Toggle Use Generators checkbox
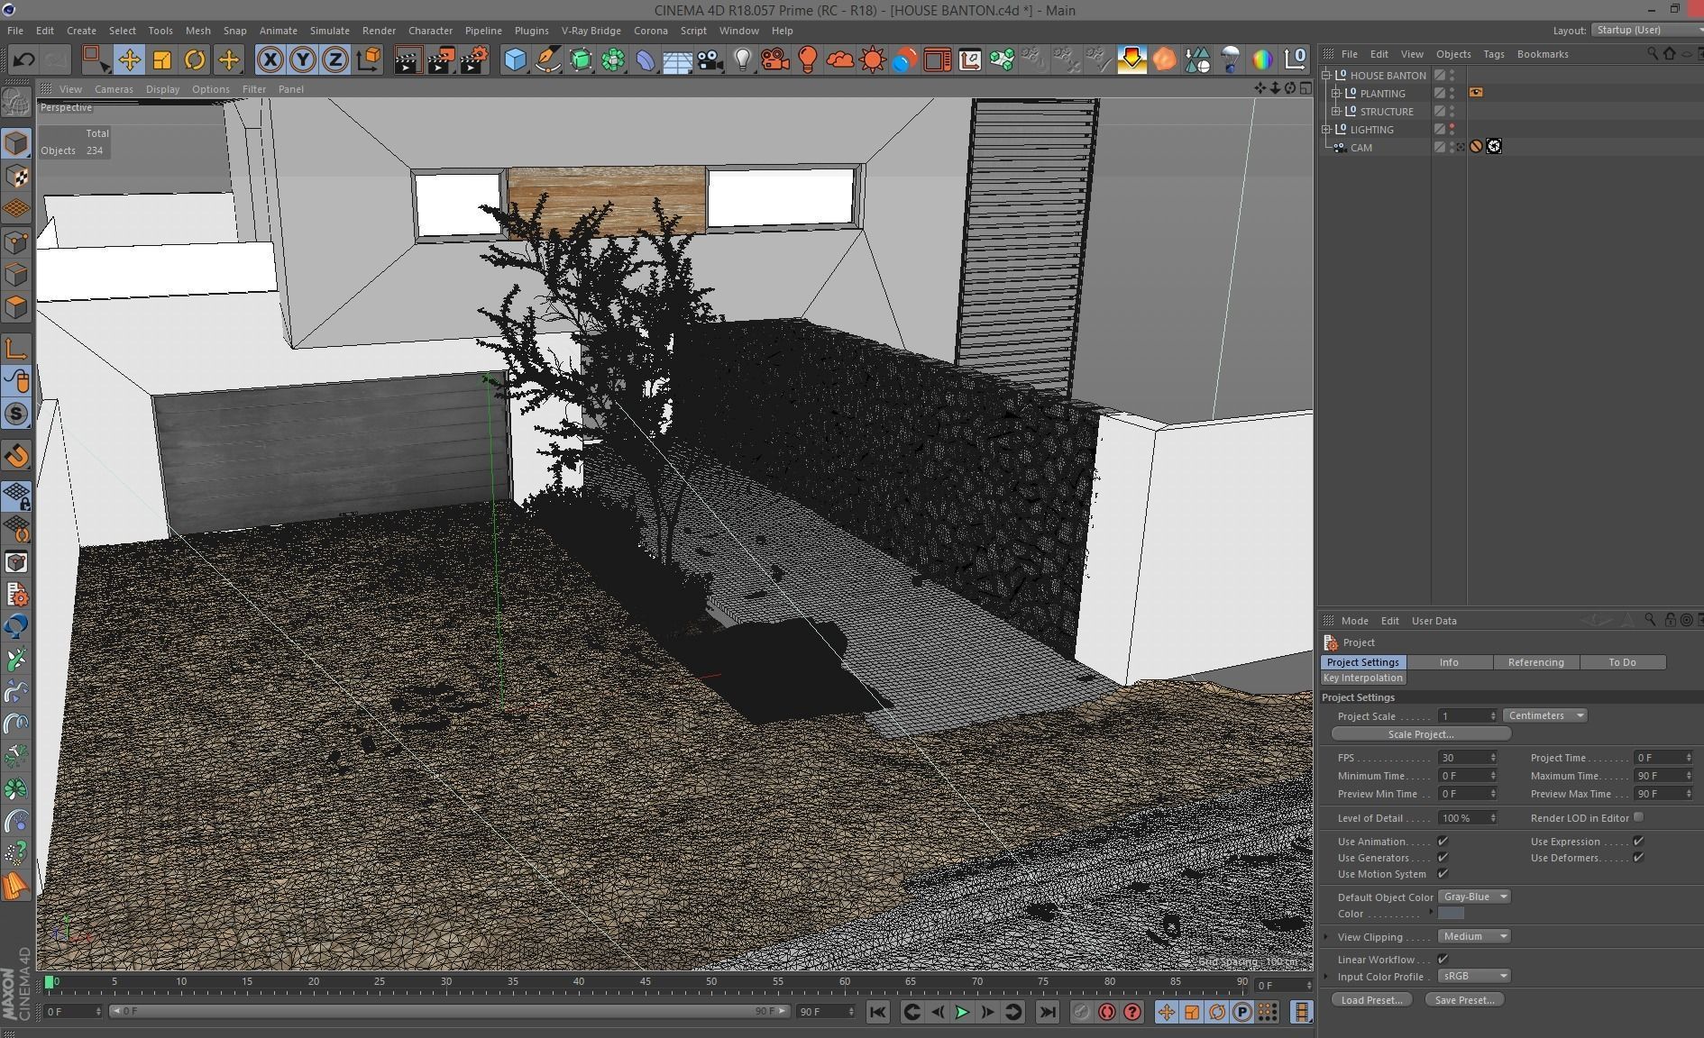 pos(1443,858)
